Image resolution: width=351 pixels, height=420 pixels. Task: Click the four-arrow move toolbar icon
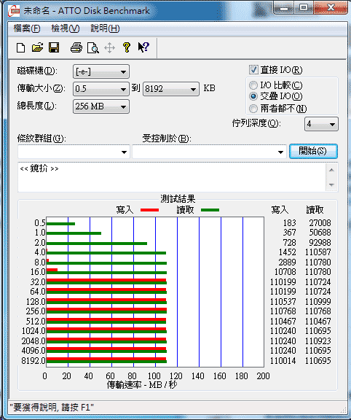tap(109, 48)
